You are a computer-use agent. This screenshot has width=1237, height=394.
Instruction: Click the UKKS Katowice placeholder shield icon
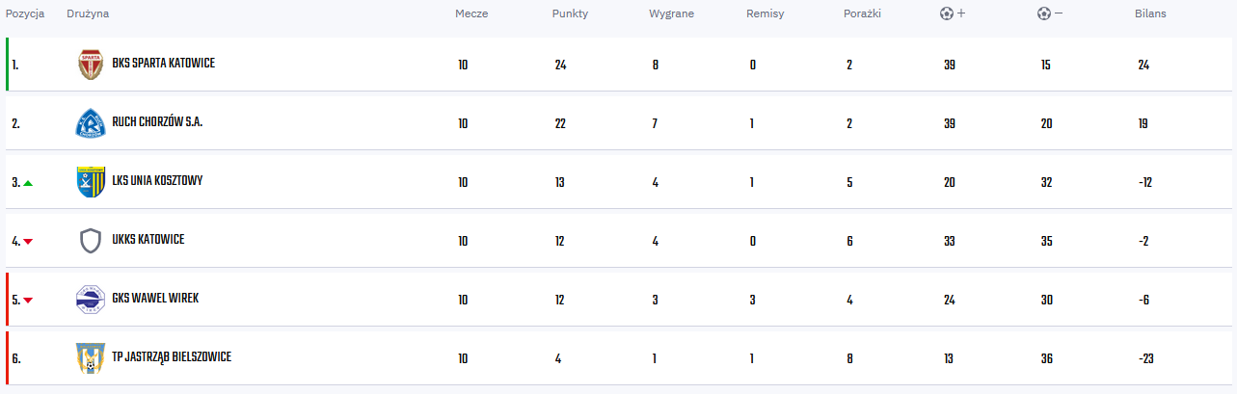coord(90,241)
